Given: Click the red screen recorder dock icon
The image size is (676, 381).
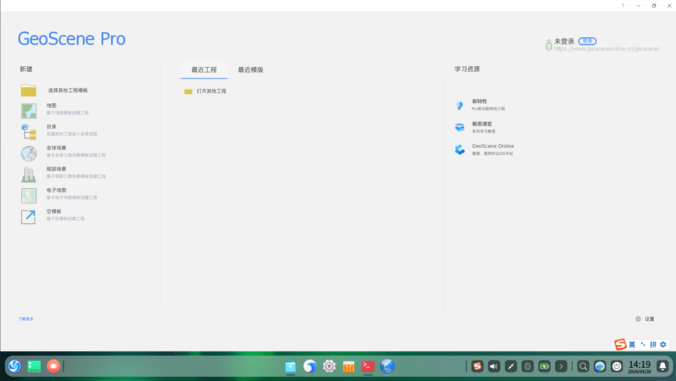Looking at the screenshot, I should 54,366.
